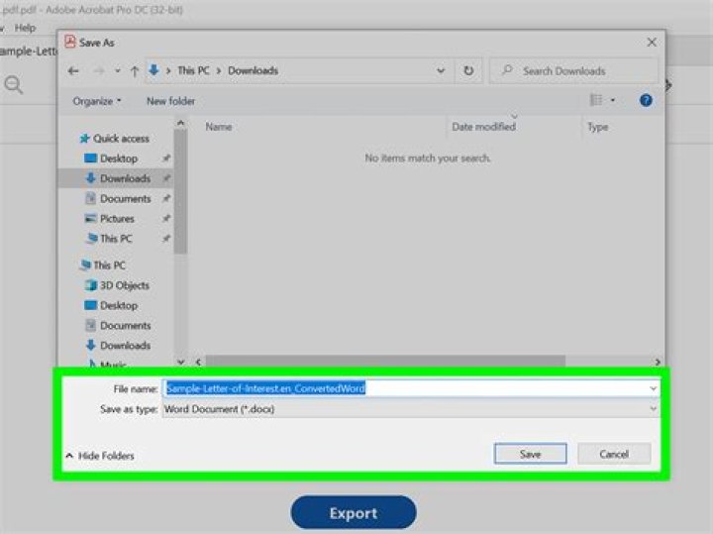This screenshot has width=713, height=534.
Task: Click the Refresh button next to address bar
Action: pyautogui.click(x=467, y=71)
